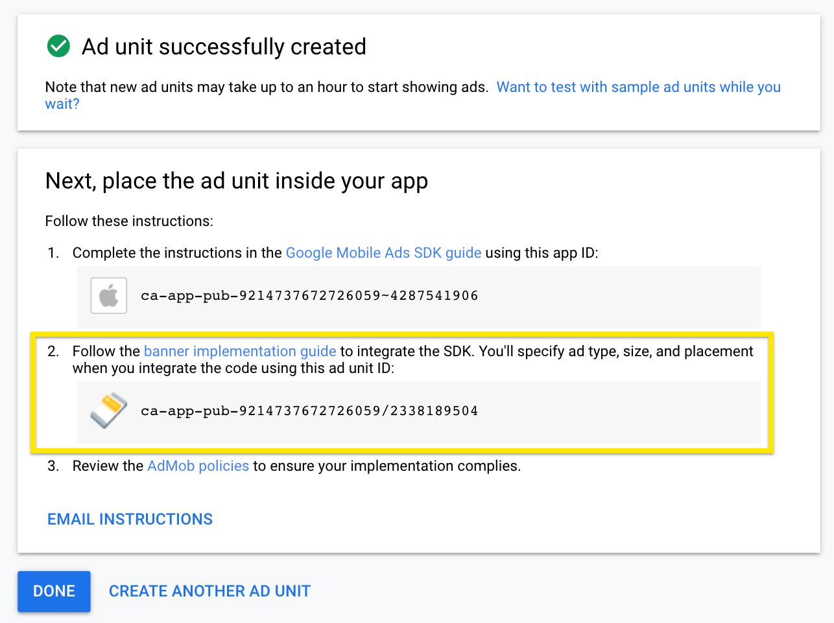Click the yellow banner ad unit icon

pyautogui.click(x=108, y=411)
